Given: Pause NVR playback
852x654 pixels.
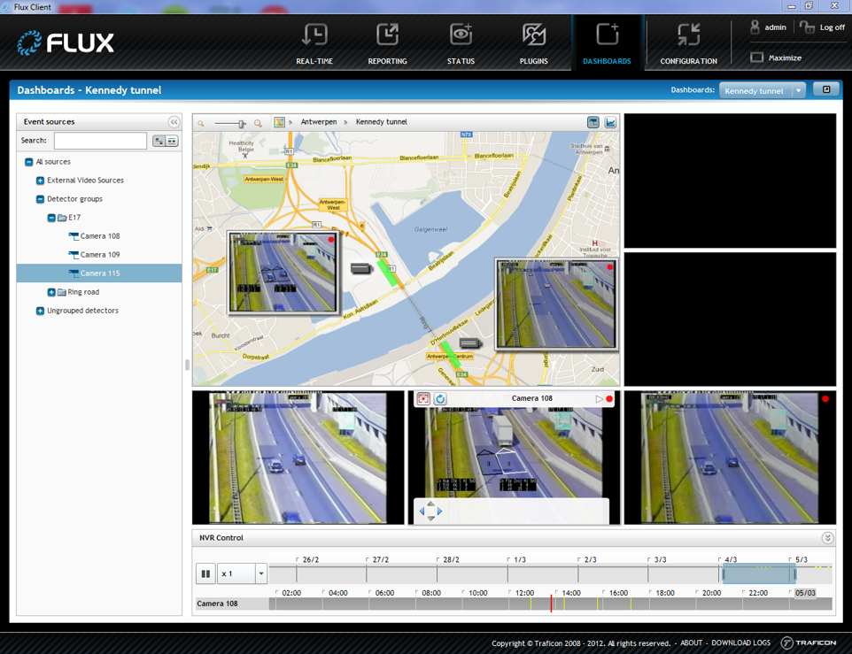Looking at the screenshot, I should coord(205,573).
